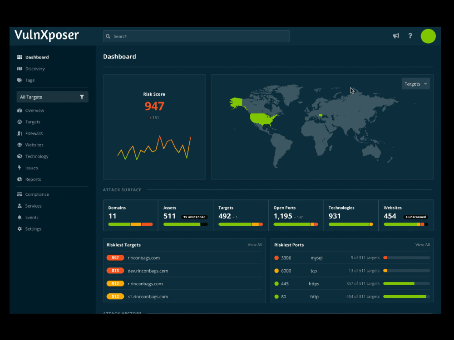Open dev.rinconbags.com target
This screenshot has width=454, height=340.
pyautogui.click(x=148, y=271)
